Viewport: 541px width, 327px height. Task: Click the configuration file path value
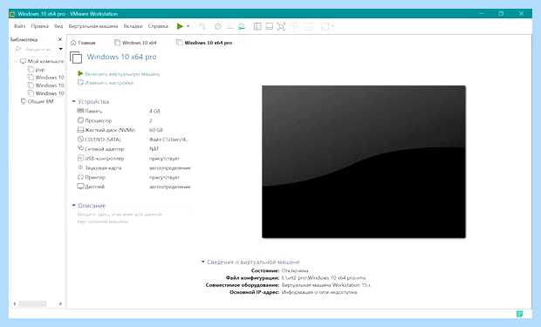[324, 277]
